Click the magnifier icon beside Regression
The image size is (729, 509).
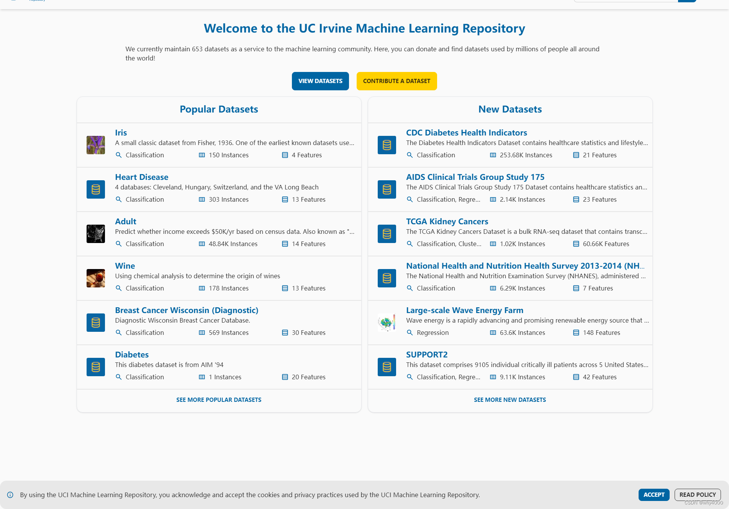pos(410,333)
